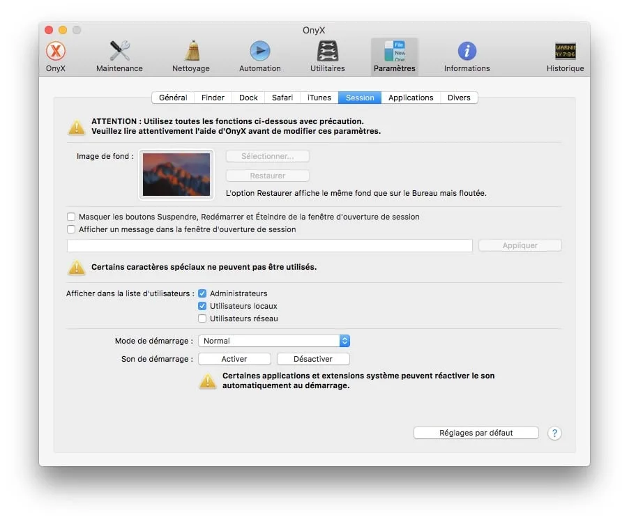Screen dimensions: 629x522
Task: Enable Masquer les boutons Suspendre checkbox
Action: [71, 217]
